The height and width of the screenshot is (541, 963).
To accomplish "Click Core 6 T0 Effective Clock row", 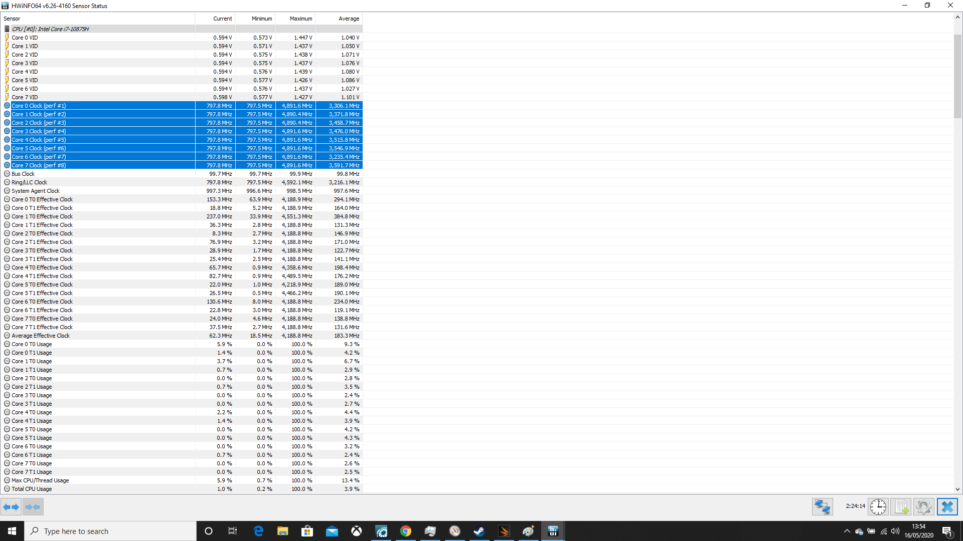I will [x=182, y=302].
